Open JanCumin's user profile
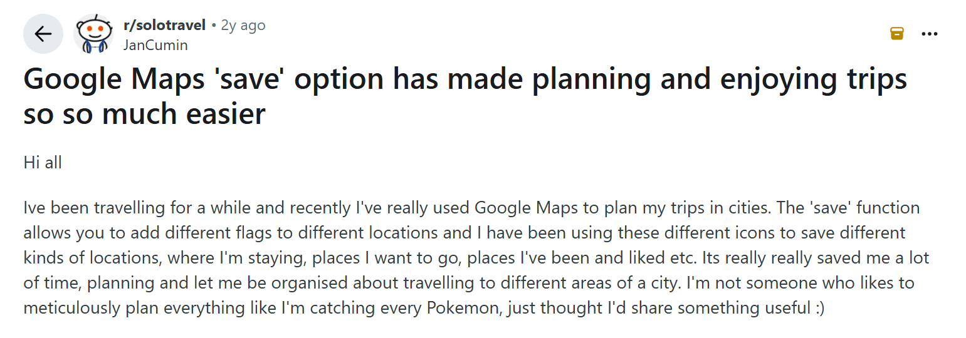Screen dimensions: 966x338 pos(155,45)
